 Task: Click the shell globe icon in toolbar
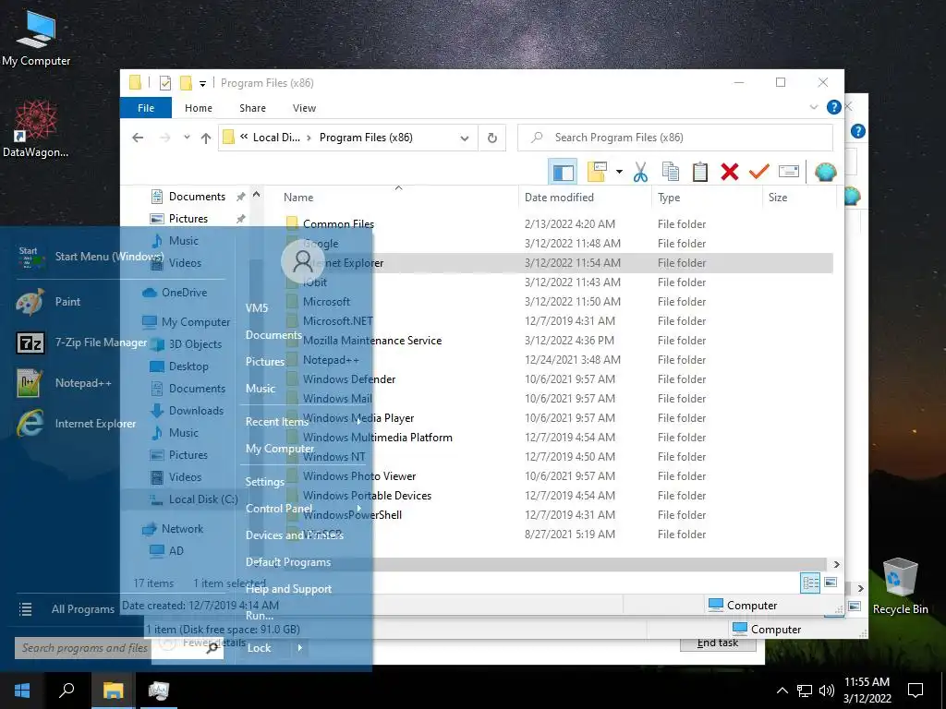825,172
